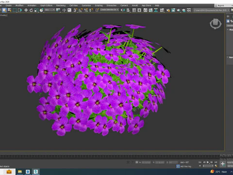Toggle Layer Explorer
The image size is (233, 175).
(139, 10)
